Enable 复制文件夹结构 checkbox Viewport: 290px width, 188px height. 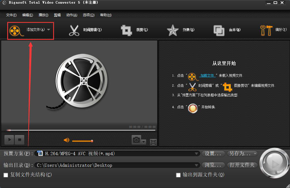[x=6, y=175]
